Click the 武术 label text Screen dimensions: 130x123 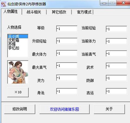[x=90, y=67]
